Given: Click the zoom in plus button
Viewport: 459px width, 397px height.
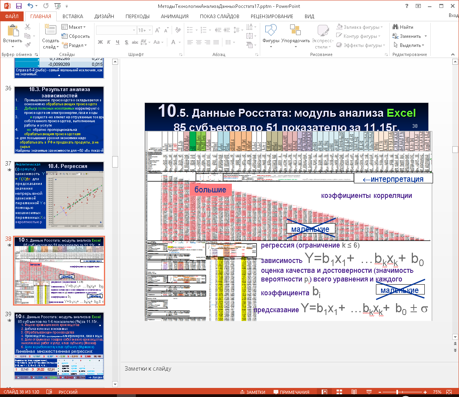Looking at the screenshot, I should click(x=425, y=392).
